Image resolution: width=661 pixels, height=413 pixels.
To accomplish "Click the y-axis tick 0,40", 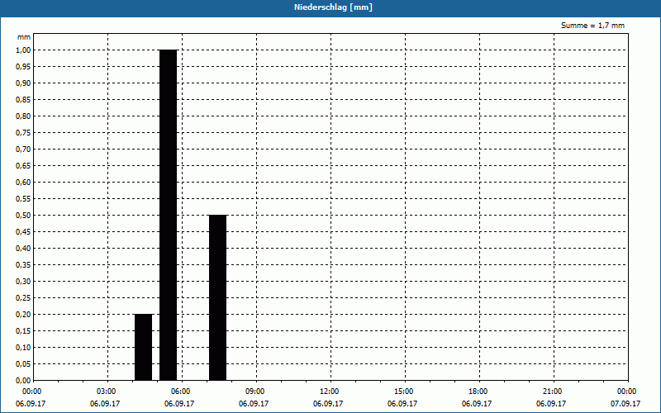I will tap(23, 249).
